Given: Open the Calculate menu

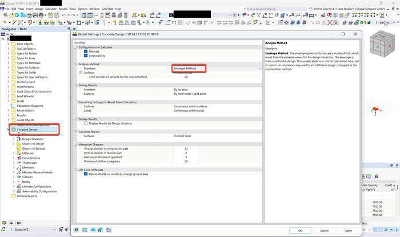Looking at the screenshot, I should tap(50, 9).
